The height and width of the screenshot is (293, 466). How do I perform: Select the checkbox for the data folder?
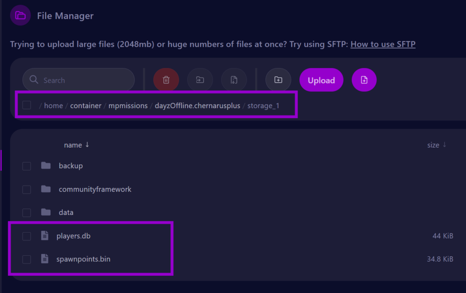(27, 213)
